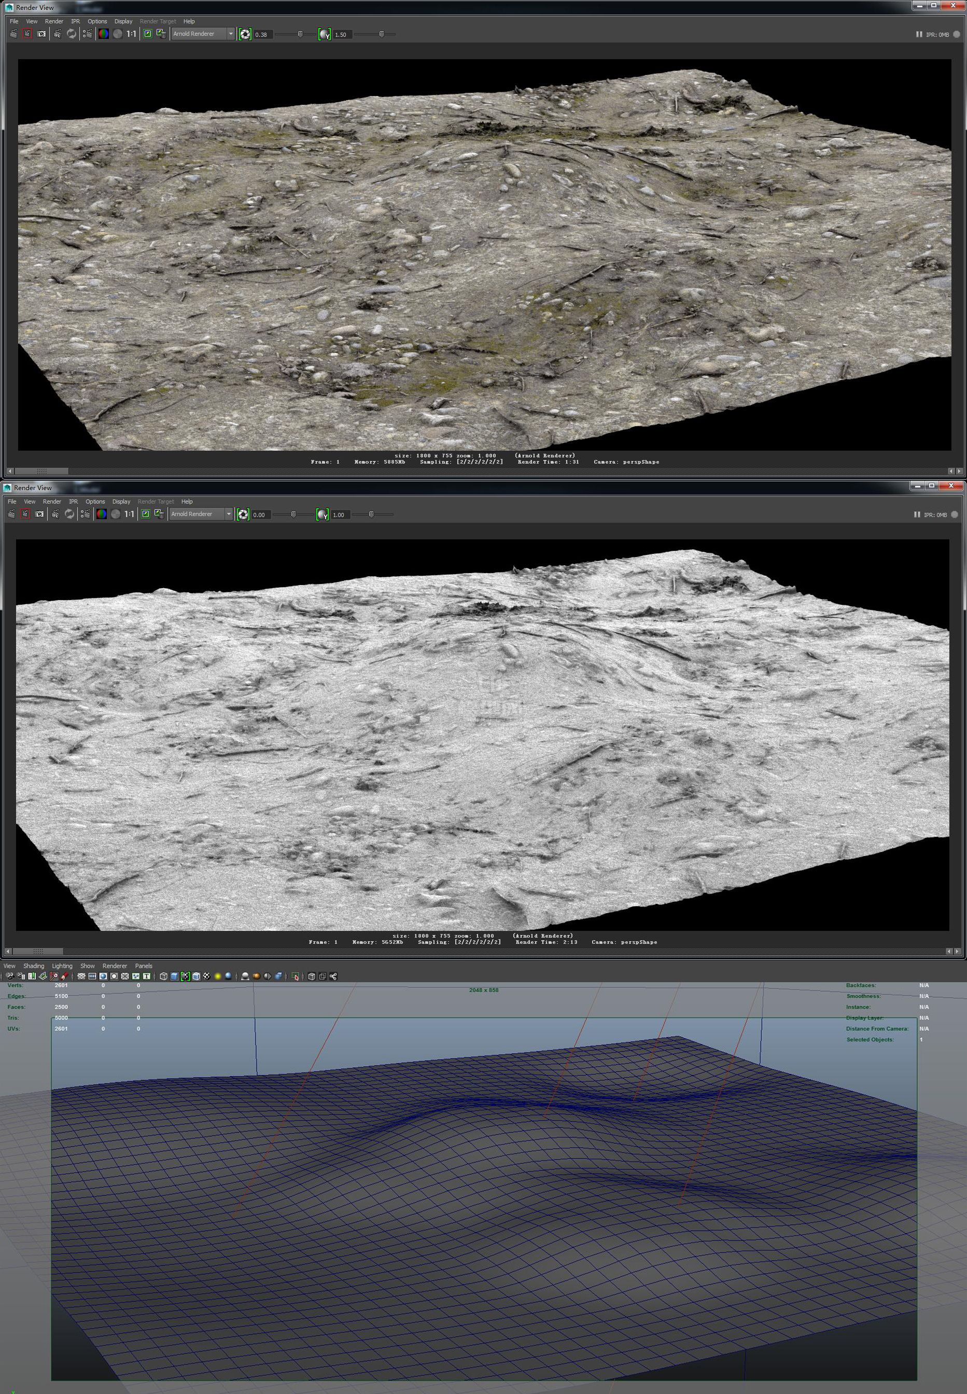
Task: Open Arnold Renderer dropdown in second window
Action: click(201, 514)
